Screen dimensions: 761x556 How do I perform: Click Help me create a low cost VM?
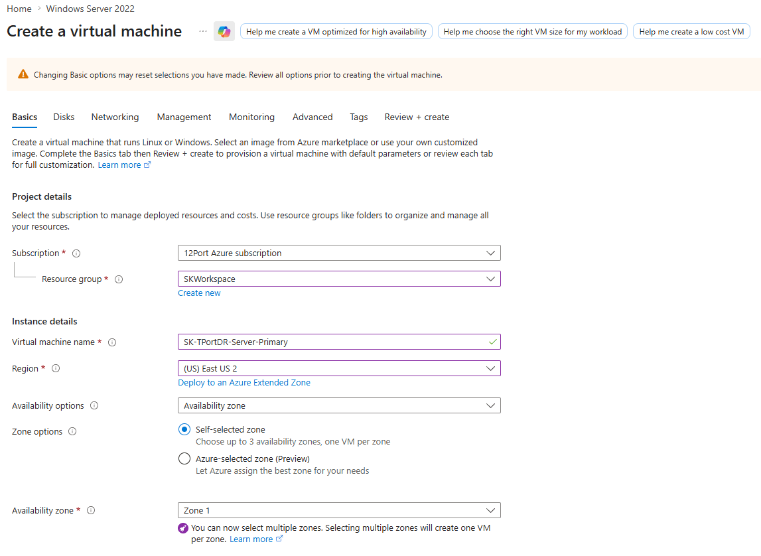pos(691,32)
